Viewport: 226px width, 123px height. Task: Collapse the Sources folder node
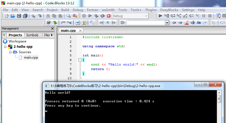(x=10, y=52)
